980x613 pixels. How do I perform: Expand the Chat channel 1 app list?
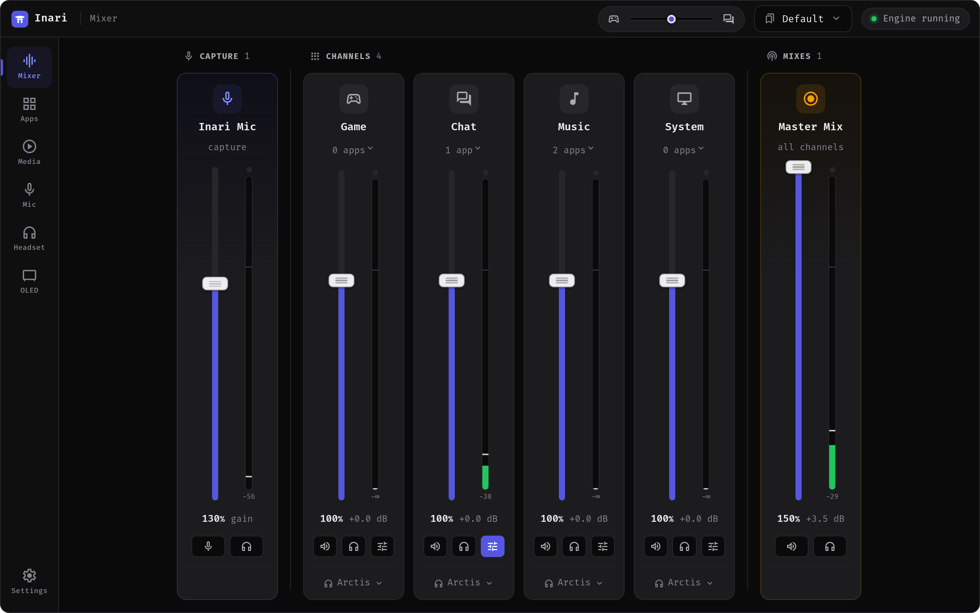click(464, 149)
